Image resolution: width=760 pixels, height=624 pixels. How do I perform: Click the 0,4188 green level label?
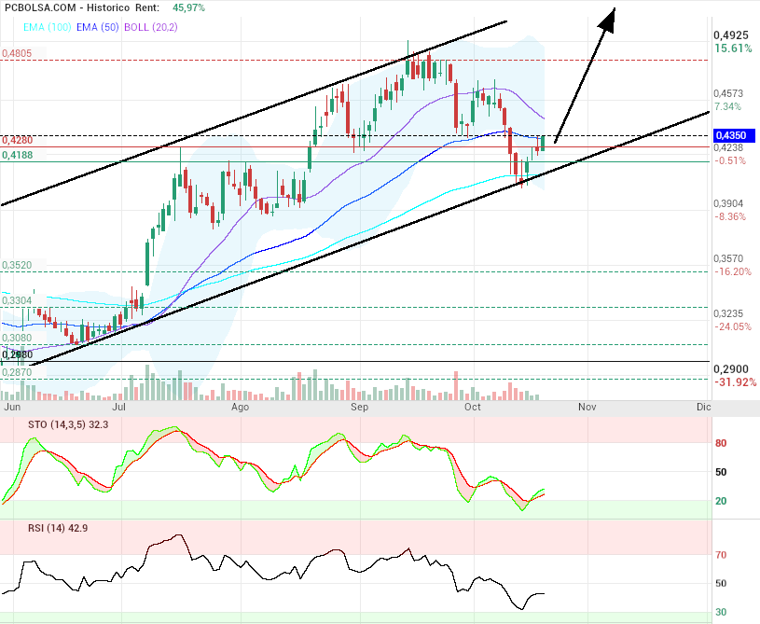18,155
